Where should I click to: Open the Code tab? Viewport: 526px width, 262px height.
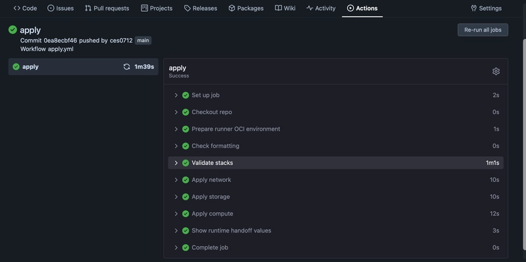[25, 8]
